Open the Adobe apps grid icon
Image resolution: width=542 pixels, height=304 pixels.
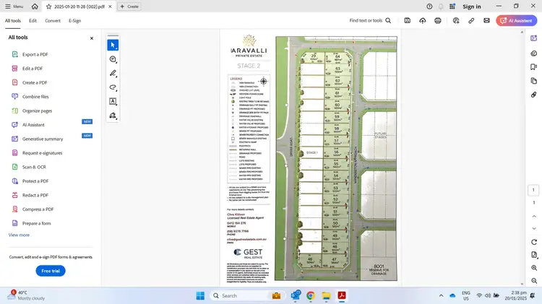452,6
